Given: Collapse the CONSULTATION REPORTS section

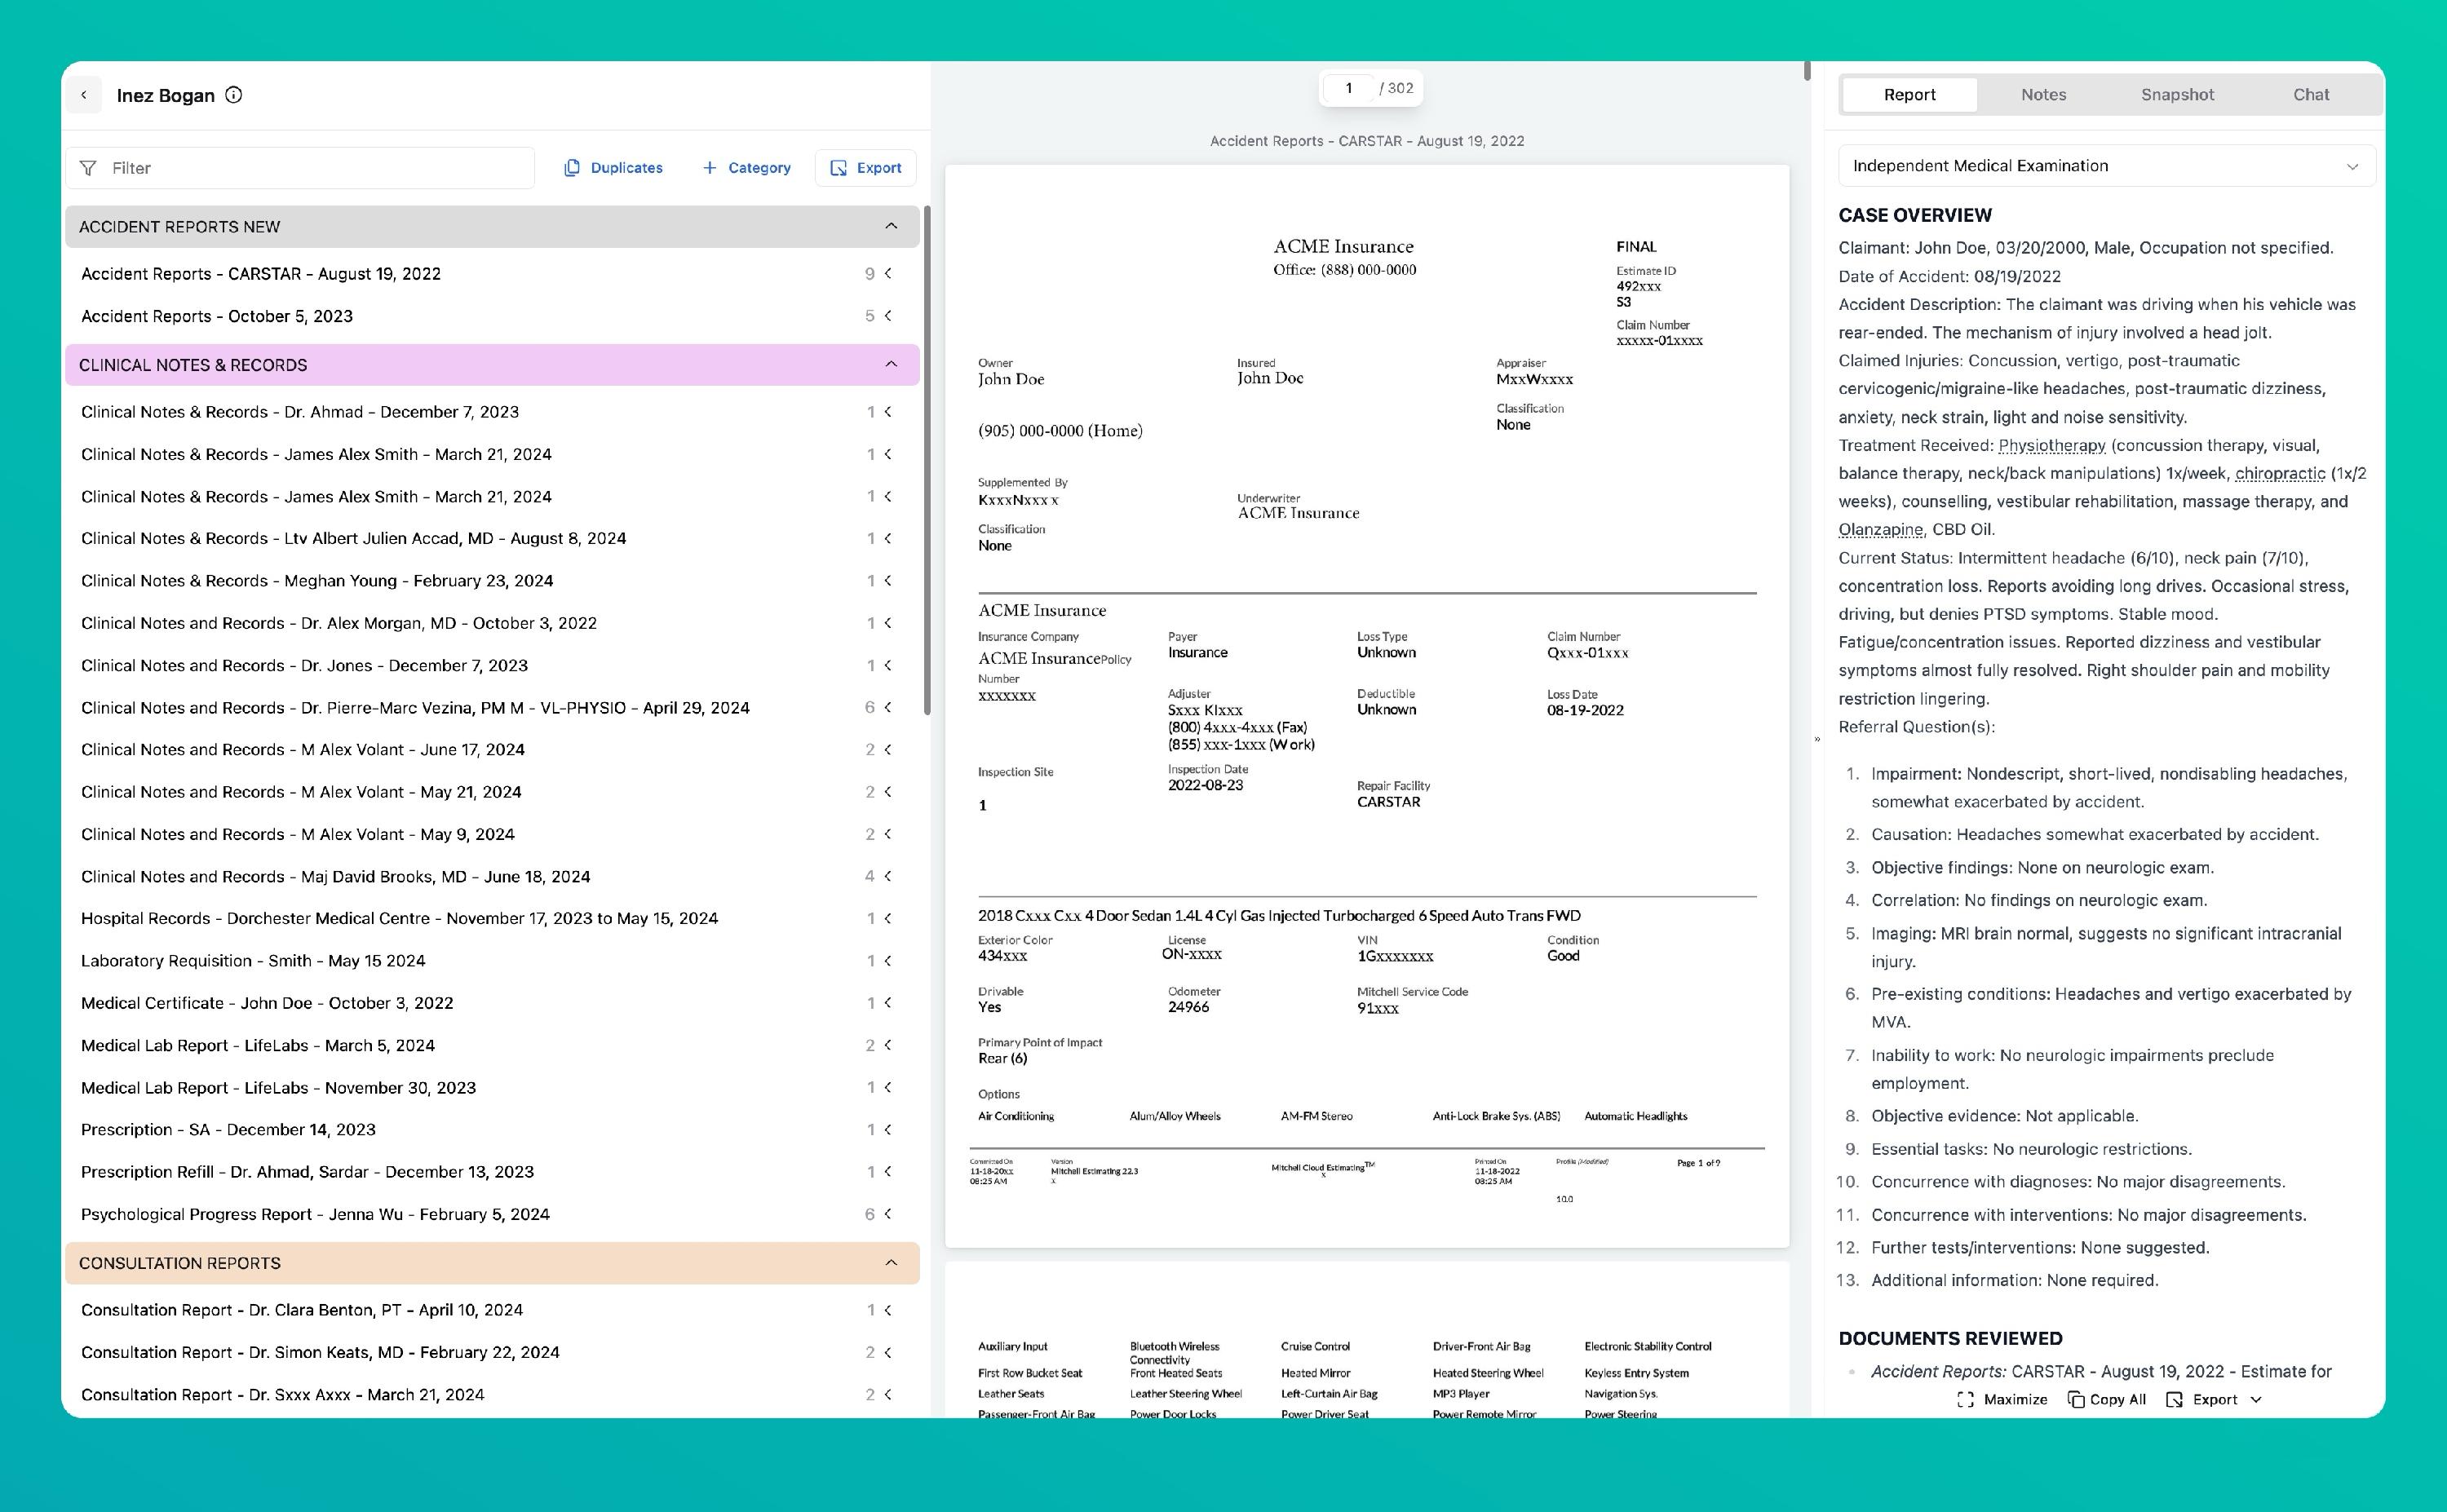Looking at the screenshot, I should coord(891,1262).
